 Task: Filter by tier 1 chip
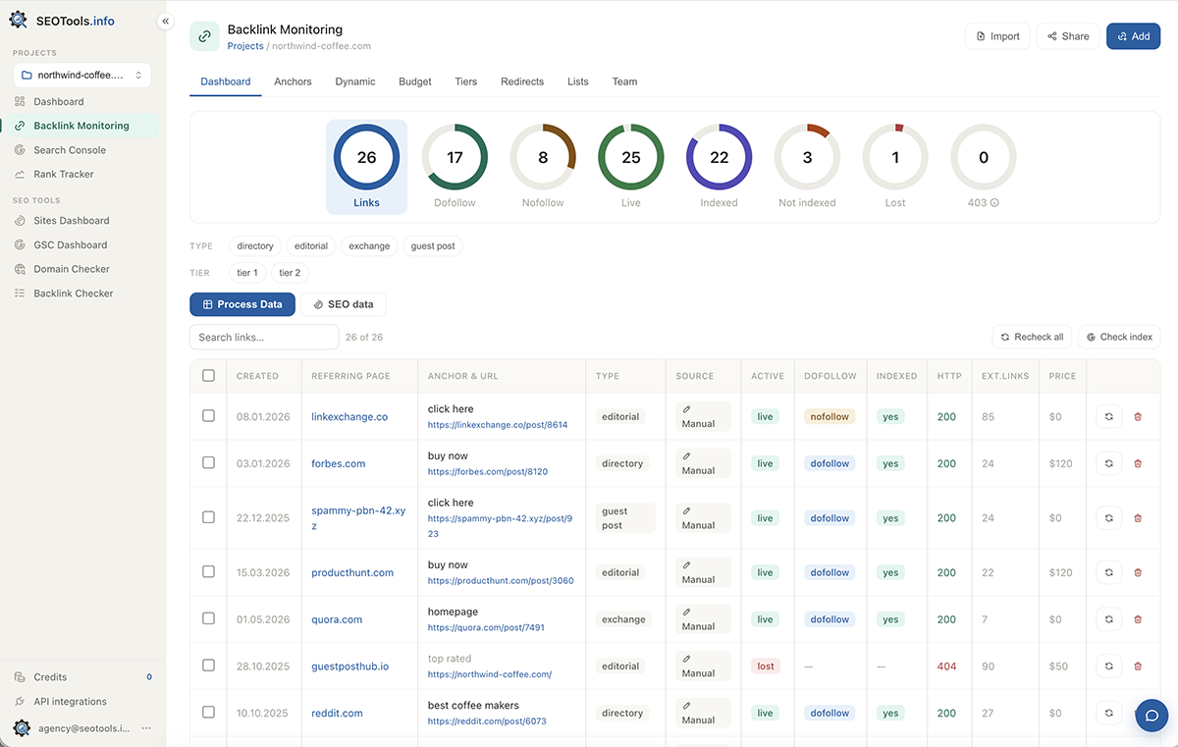tap(246, 273)
